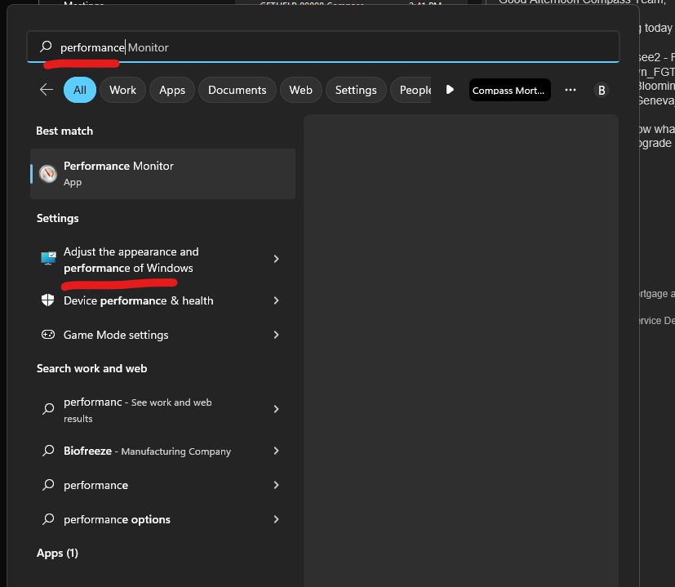The height and width of the screenshot is (587, 675).
Task: Expand chevron for Adjust the appearance result
Action: pos(277,259)
